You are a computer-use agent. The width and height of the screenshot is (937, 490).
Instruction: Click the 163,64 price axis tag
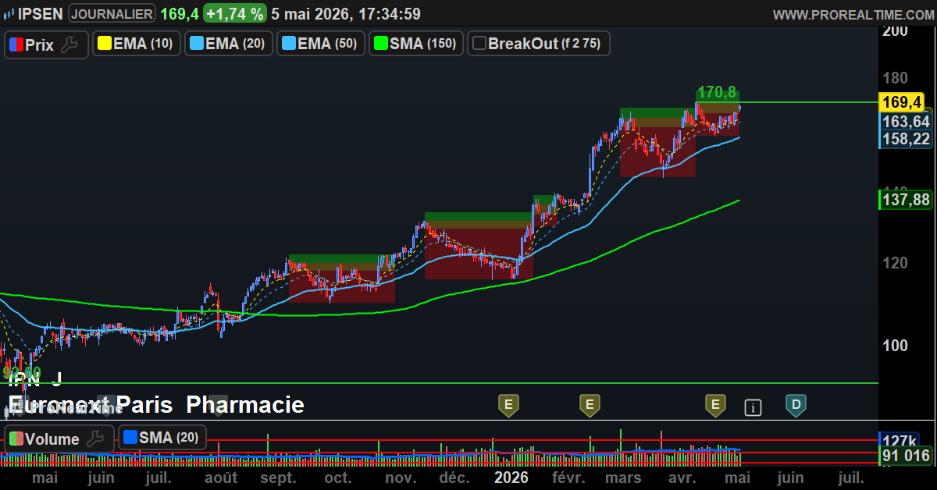[x=906, y=122]
